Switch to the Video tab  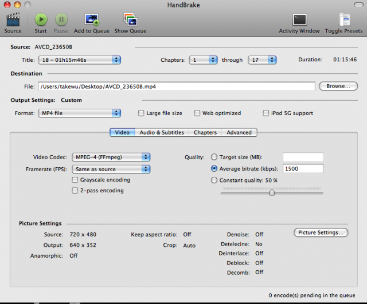click(x=122, y=132)
